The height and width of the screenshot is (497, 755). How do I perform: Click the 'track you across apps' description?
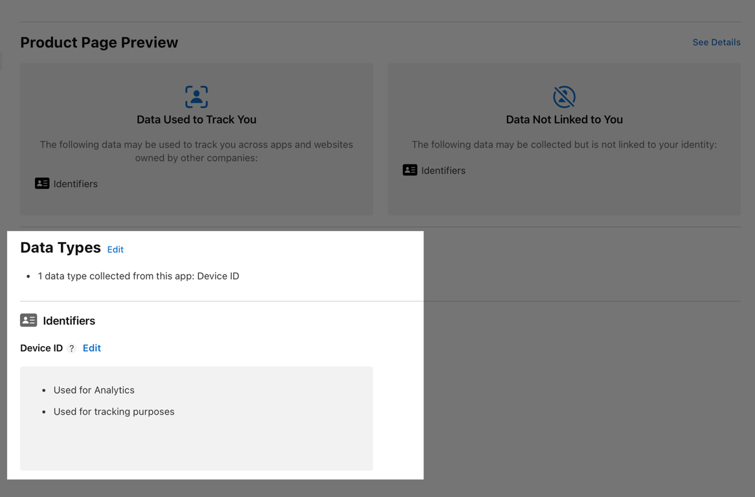pos(196,151)
